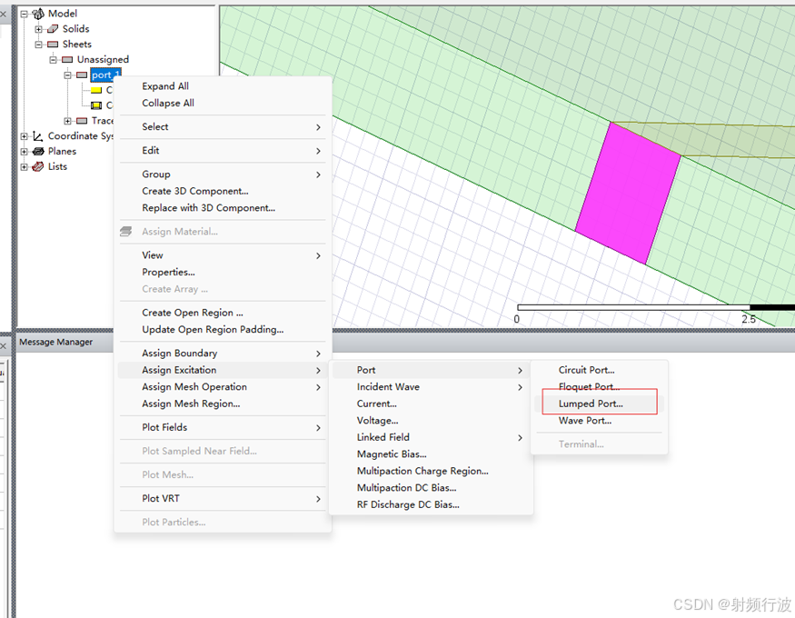The height and width of the screenshot is (618, 795).
Task: Collapse the port_1 node
Action: (x=67, y=75)
